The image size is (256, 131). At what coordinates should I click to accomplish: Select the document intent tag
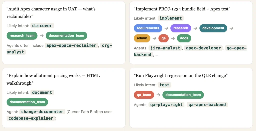[42, 92]
